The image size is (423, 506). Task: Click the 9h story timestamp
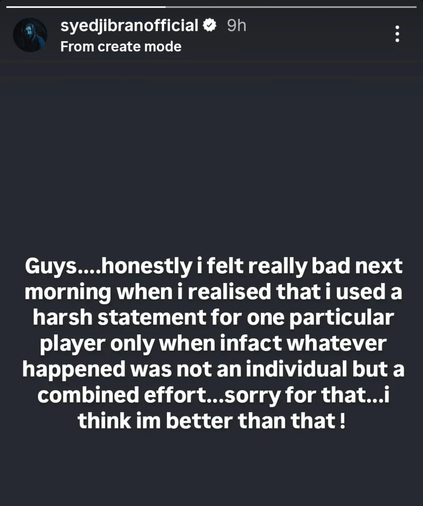[x=236, y=26]
